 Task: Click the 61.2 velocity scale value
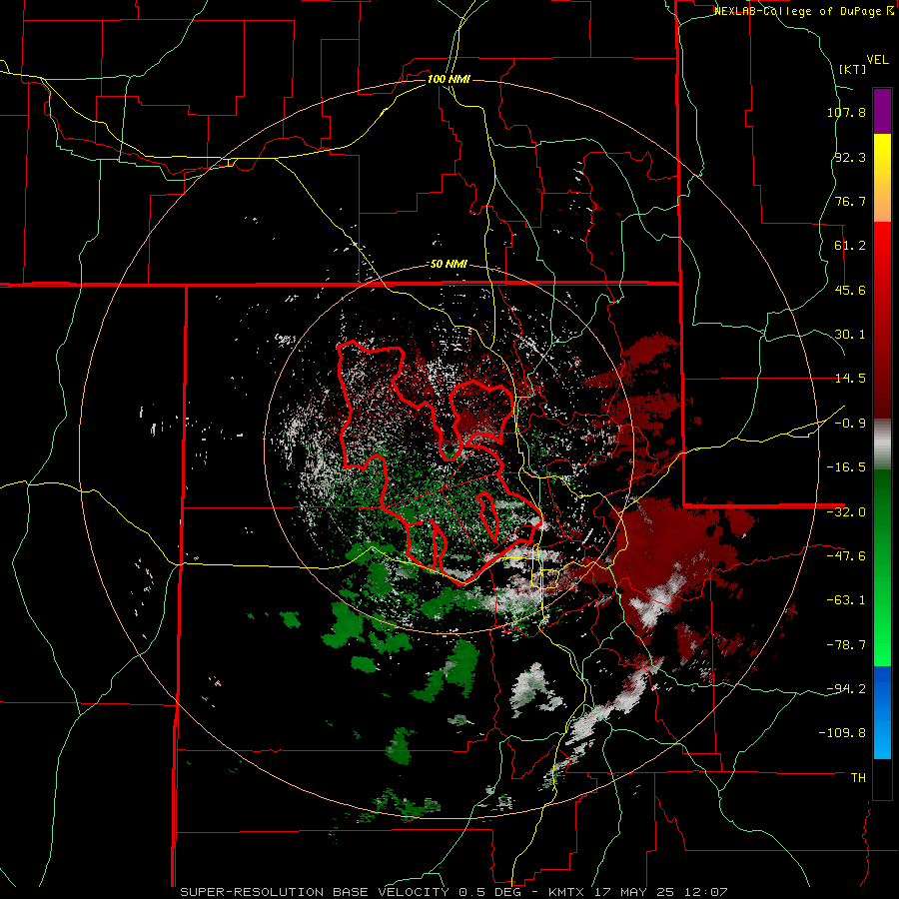tap(850, 246)
